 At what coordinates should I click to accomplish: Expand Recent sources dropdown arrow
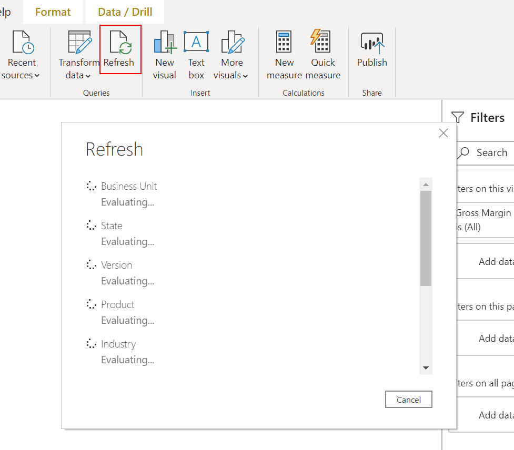(x=37, y=76)
